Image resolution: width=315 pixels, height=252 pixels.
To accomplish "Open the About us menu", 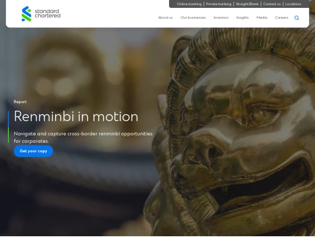I will 165,18.
